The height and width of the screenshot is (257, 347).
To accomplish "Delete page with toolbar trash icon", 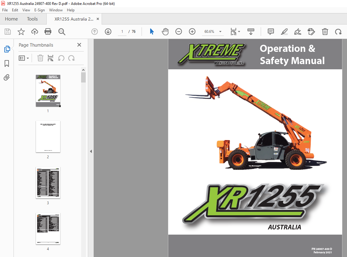I will (325, 32).
